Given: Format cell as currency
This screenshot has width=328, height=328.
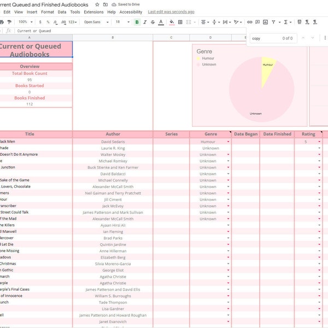Looking at the screenshot, I should pyautogui.click(x=40, y=22).
